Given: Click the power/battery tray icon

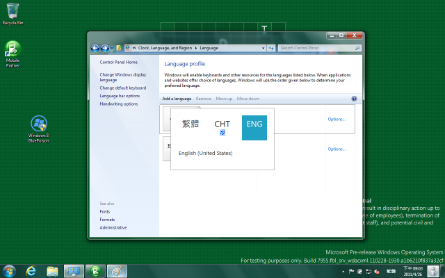Looking at the screenshot, I should point(359,272).
